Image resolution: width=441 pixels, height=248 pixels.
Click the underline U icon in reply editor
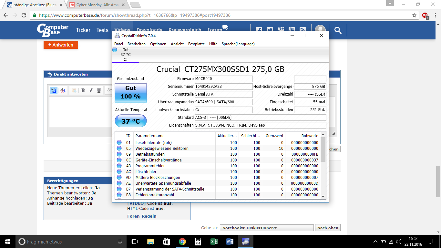click(99, 90)
